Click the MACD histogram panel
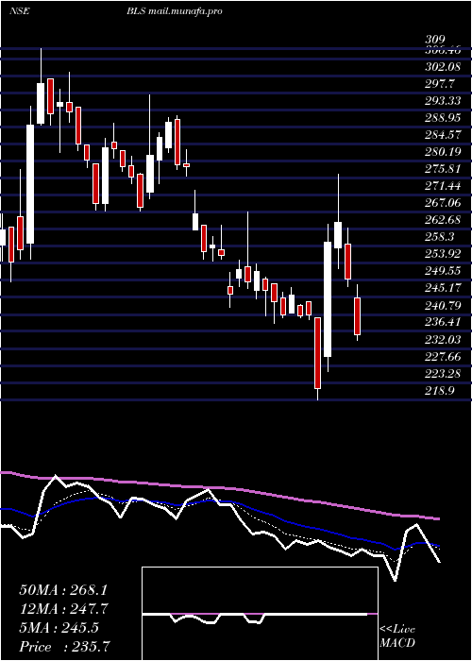Screen dimensions: 472x661 click(260, 614)
